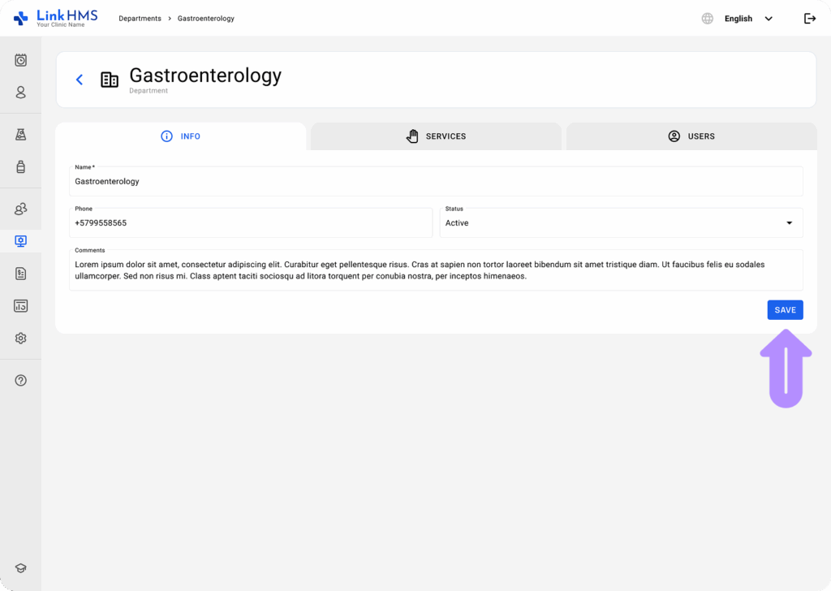The image size is (831, 591).
Task: Switch to the Users tab
Action: pyautogui.click(x=691, y=136)
